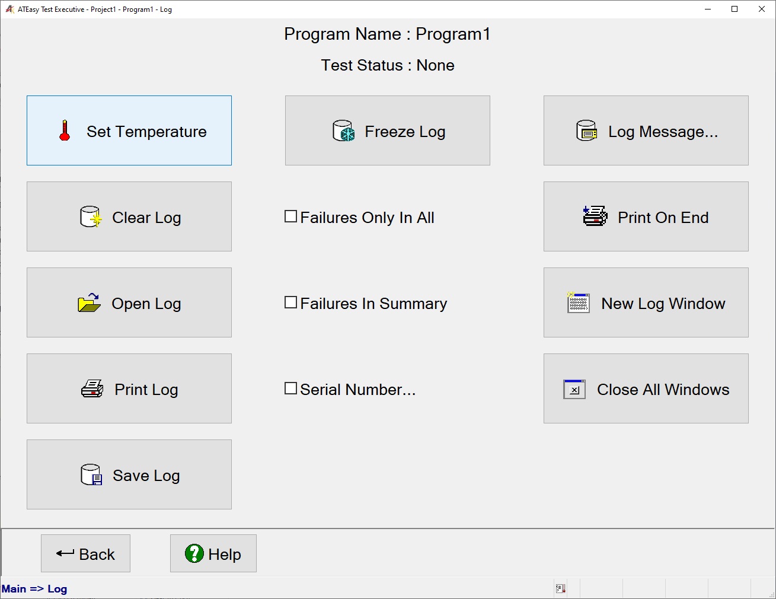The image size is (776, 599).
Task: Click the Save Log database icon
Action: (90, 474)
